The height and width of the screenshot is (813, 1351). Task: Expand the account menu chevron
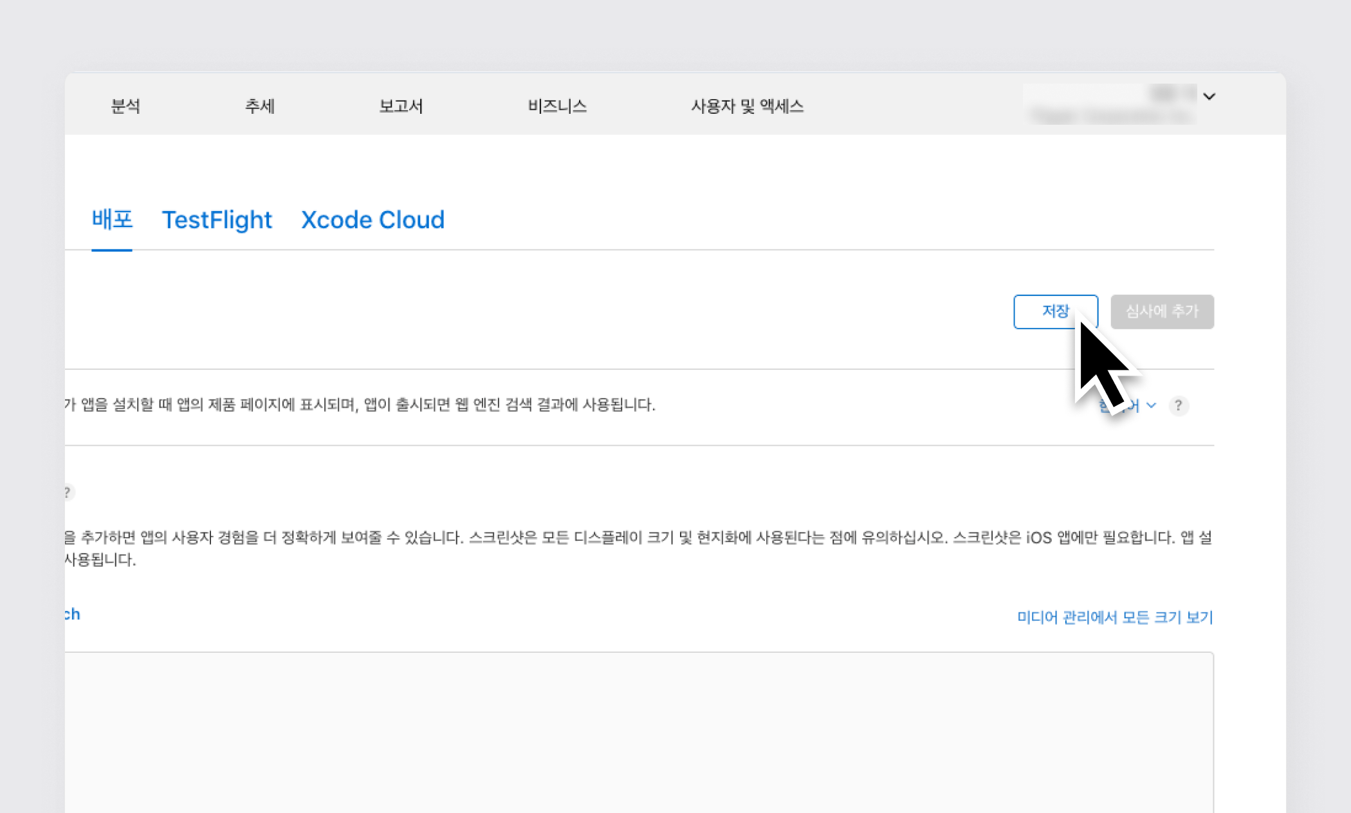1209,96
